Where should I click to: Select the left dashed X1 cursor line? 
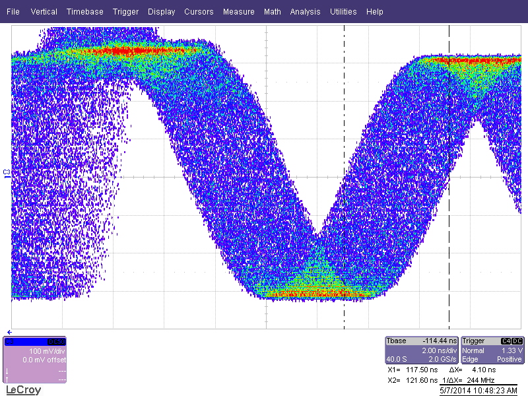coord(344,177)
